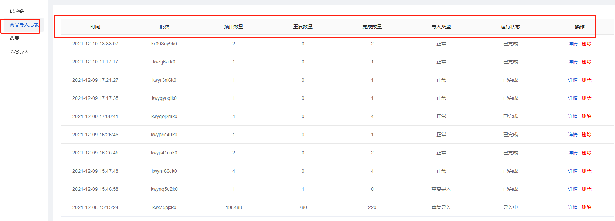Click 删除 for batch kwztj6zck0
This screenshot has width=615, height=221.
coord(586,62)
